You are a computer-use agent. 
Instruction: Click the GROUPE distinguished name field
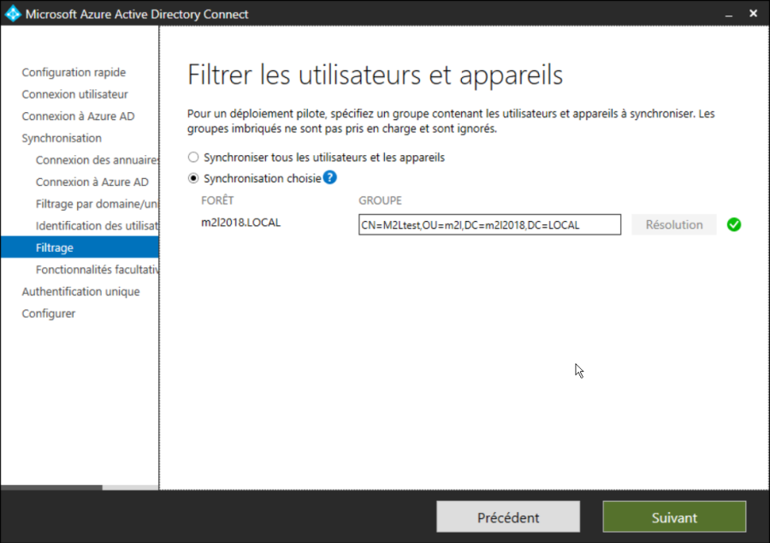point(489,224)
